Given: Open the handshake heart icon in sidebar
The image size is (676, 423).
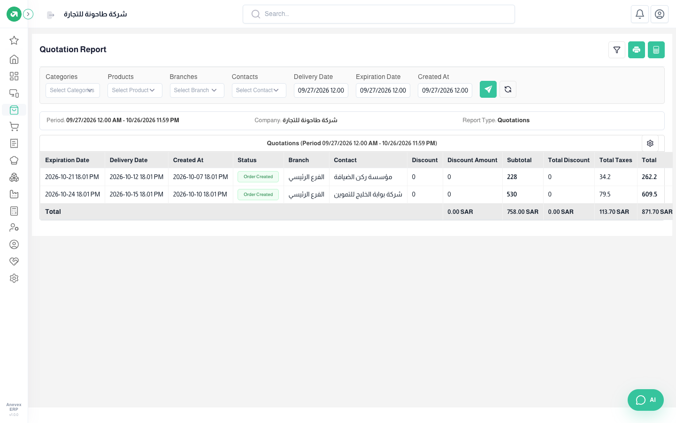Looking at the screenshot, I should coord(14,261).
